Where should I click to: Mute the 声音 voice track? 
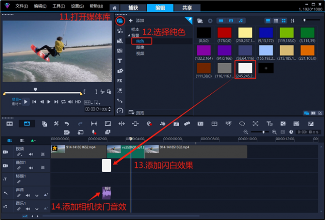pyautogui.click(x=28, y=195)
